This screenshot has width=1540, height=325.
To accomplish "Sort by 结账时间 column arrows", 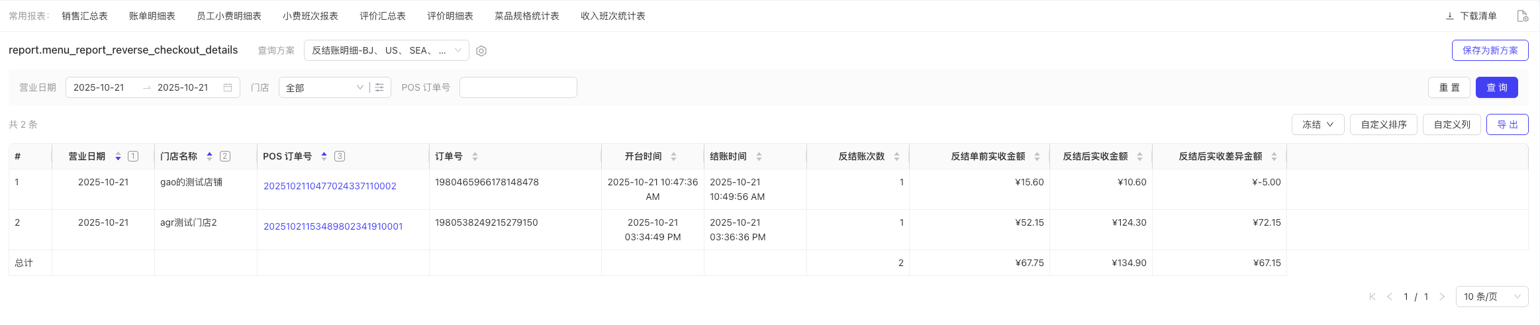I will tap(759, 156).
